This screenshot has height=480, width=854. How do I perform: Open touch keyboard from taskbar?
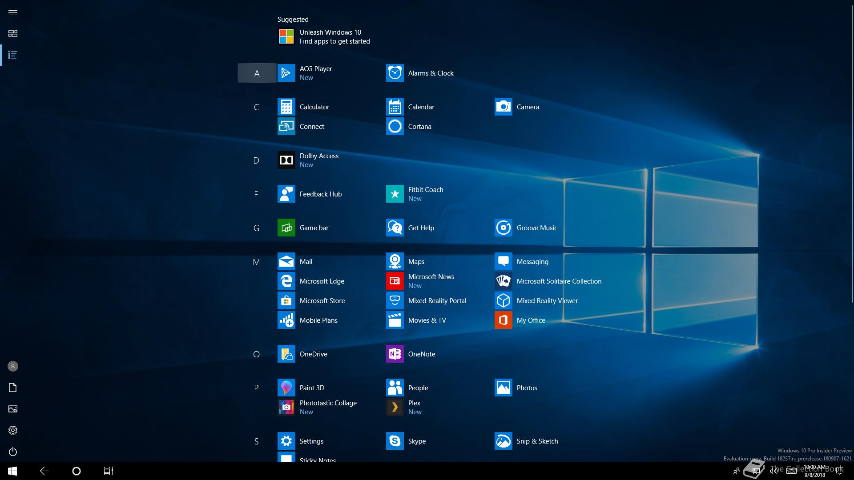coord(791,471)
